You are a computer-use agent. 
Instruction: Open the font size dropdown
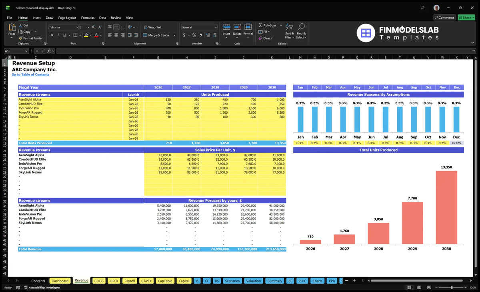pyautogui.click(x=88, y=27)
